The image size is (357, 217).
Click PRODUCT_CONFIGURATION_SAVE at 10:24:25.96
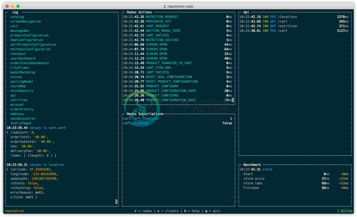[x=177, y=91]
